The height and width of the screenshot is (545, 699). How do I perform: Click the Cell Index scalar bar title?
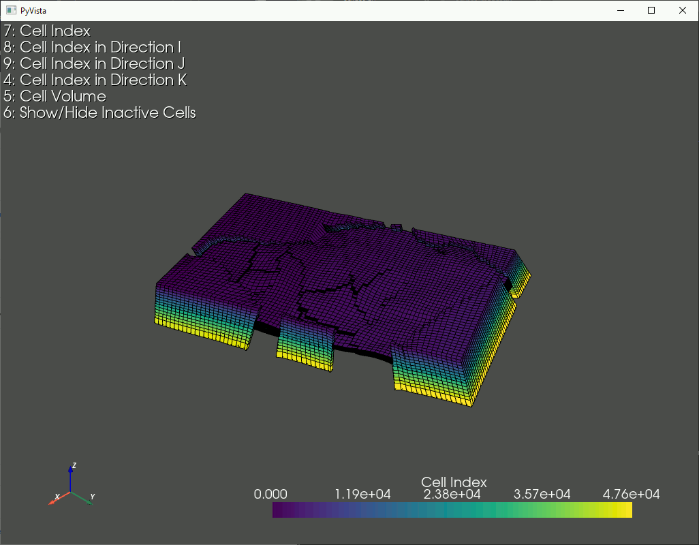(454, 482)
